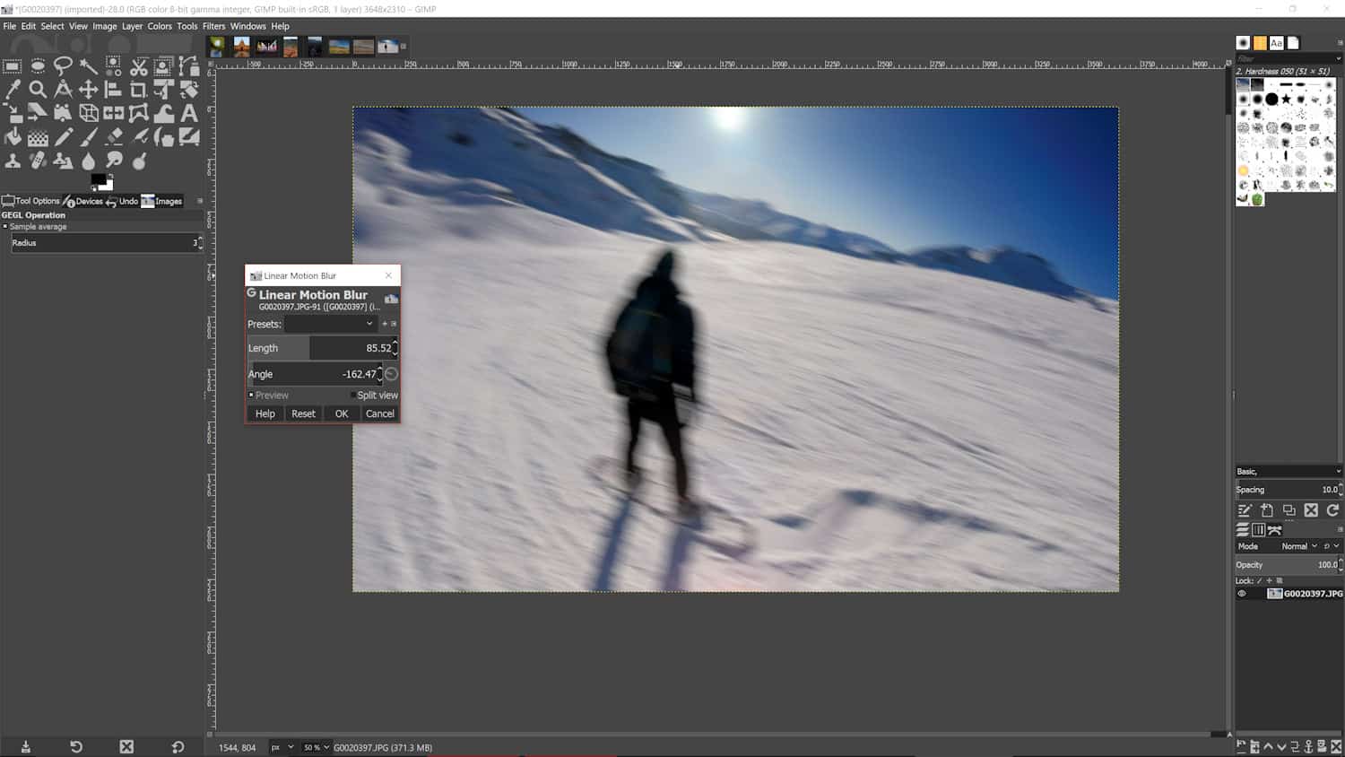Select the Alignment tool
This screenshot has width=1345, height=757.
tap(113, 89)
